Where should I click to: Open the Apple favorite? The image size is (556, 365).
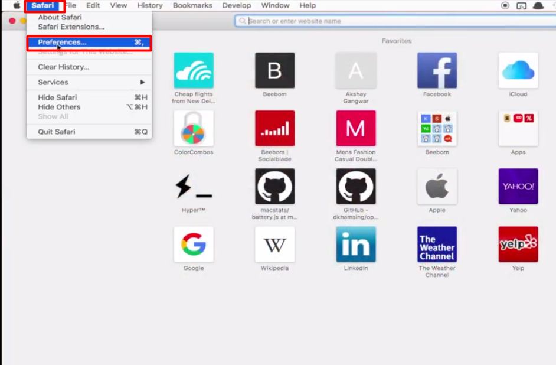pos(437,187)
